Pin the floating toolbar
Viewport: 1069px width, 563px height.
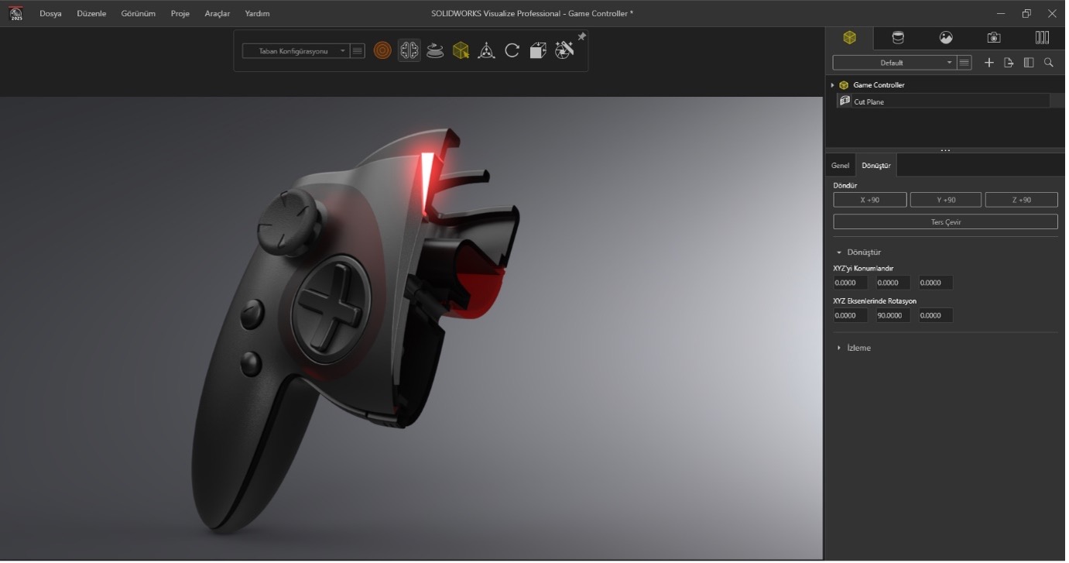point(581,35)
